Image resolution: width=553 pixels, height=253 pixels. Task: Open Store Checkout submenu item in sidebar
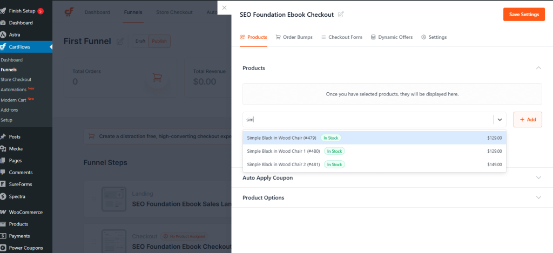(16, 80)
